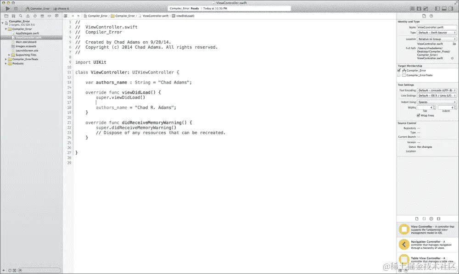The height and width of the screenshot is (274, 459).
Task: Choose file location folder icon
Action: click(454, 44)
